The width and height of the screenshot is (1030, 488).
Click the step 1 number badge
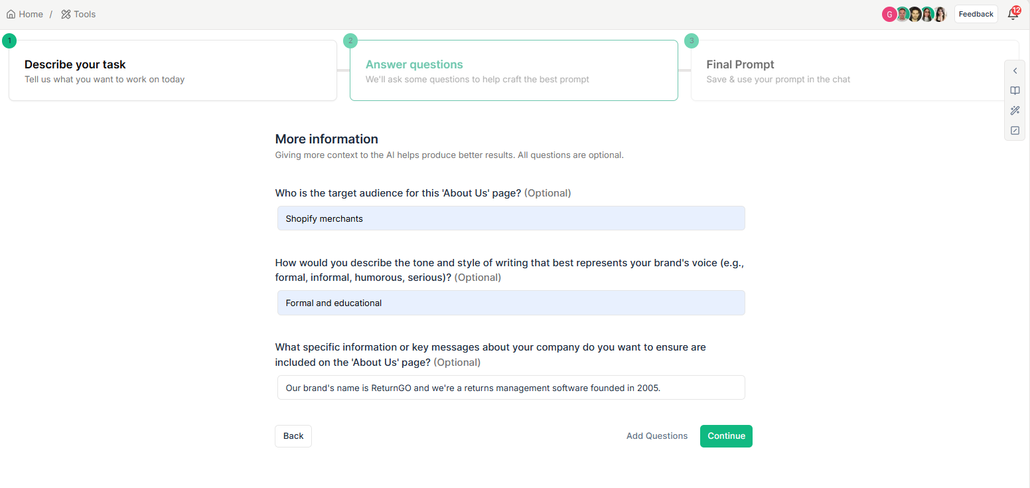[x=9, y=41]
